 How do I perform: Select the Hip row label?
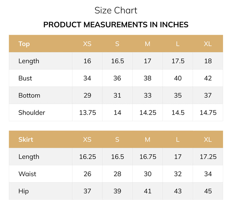[x=23, y=191]
